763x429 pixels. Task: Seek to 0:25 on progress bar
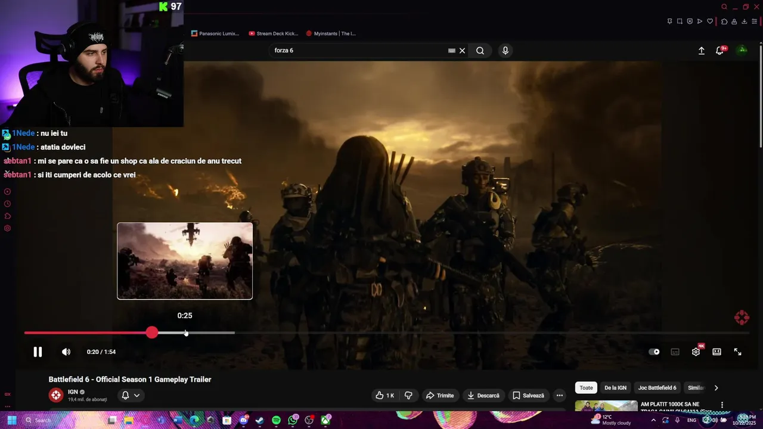click(x=186, y=332)
